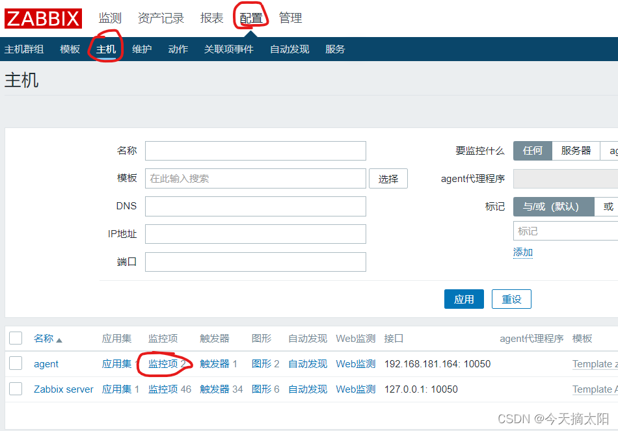618x431 pixels.
Task: Sort hosts by 名称 column arrow
Action: [59, 340]
